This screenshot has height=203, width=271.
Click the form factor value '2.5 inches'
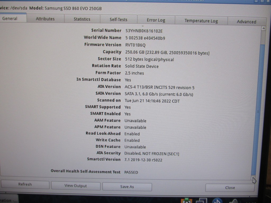click(134, 73)
